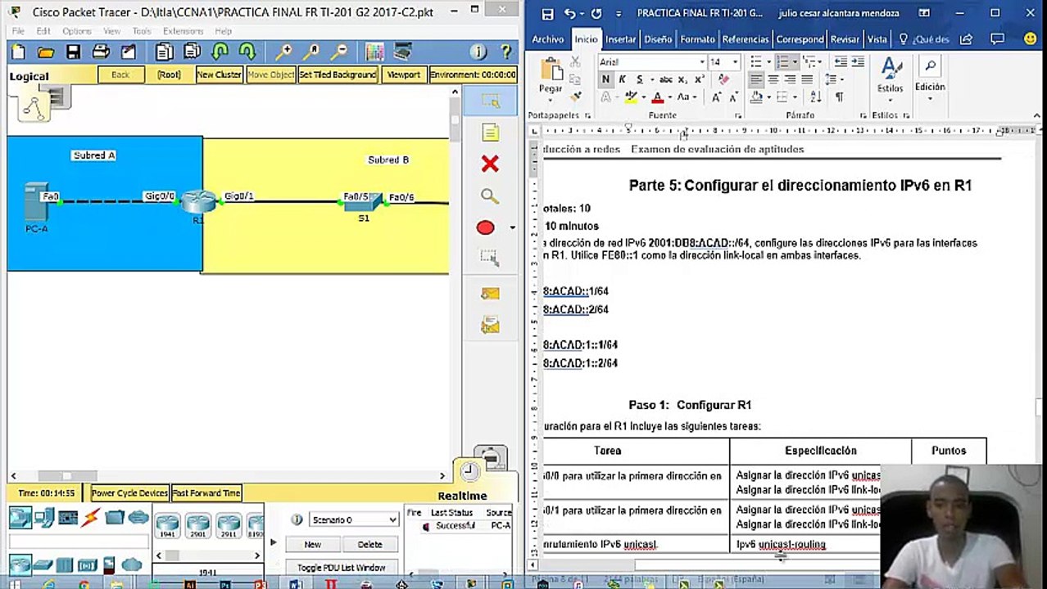Switch to the Insertar ribbon tab
1047x589 pixels.
tap(620, 39)
